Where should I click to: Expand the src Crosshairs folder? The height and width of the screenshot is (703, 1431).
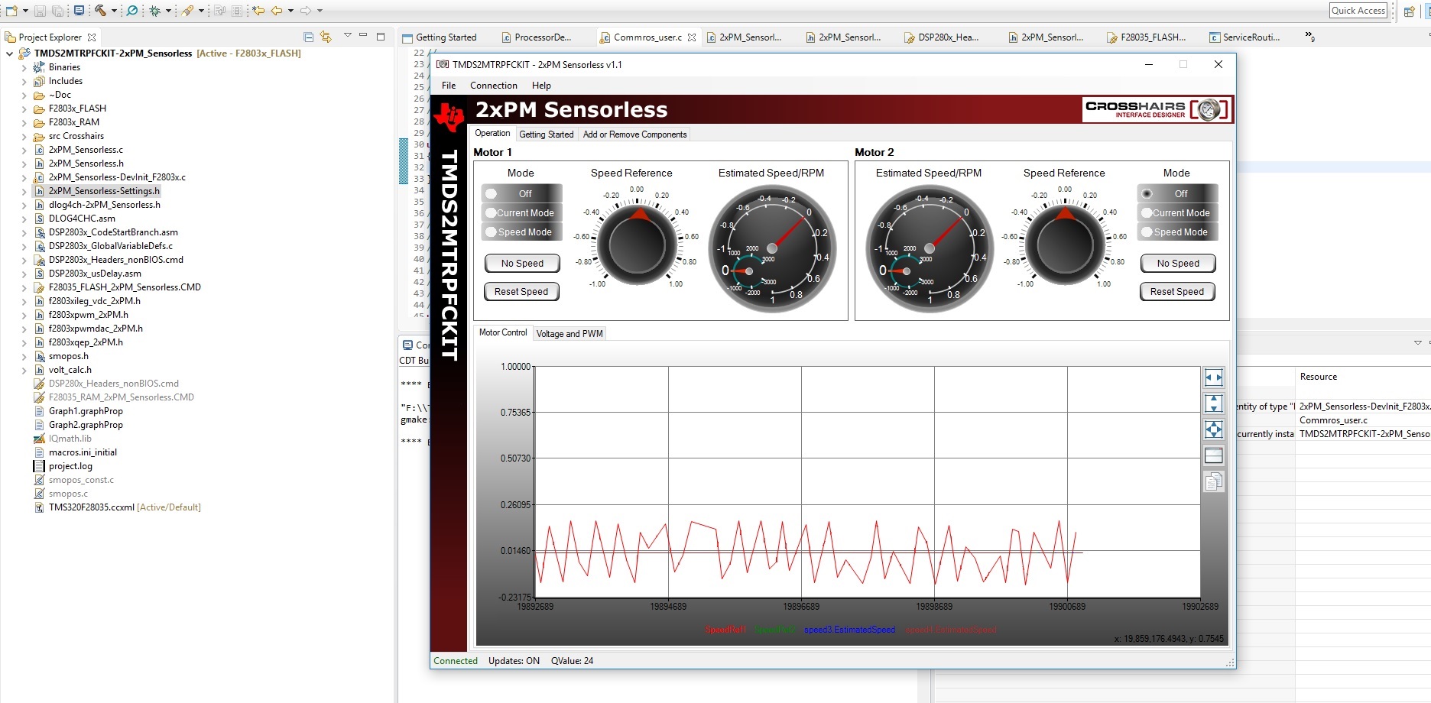(24, 136)
